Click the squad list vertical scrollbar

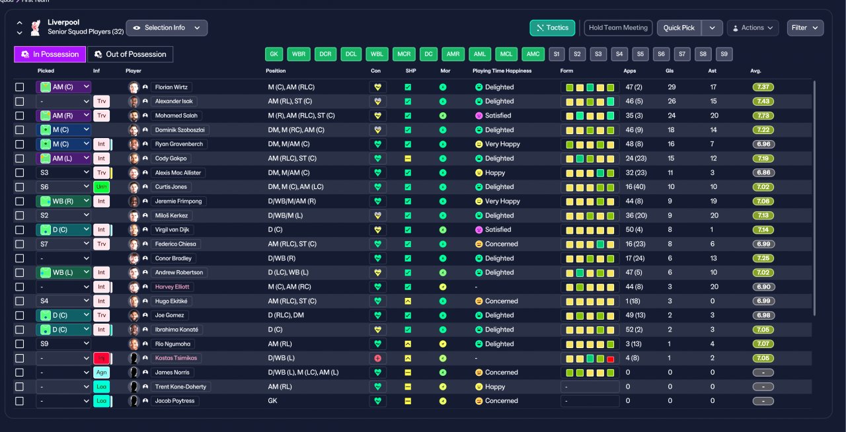814,198
